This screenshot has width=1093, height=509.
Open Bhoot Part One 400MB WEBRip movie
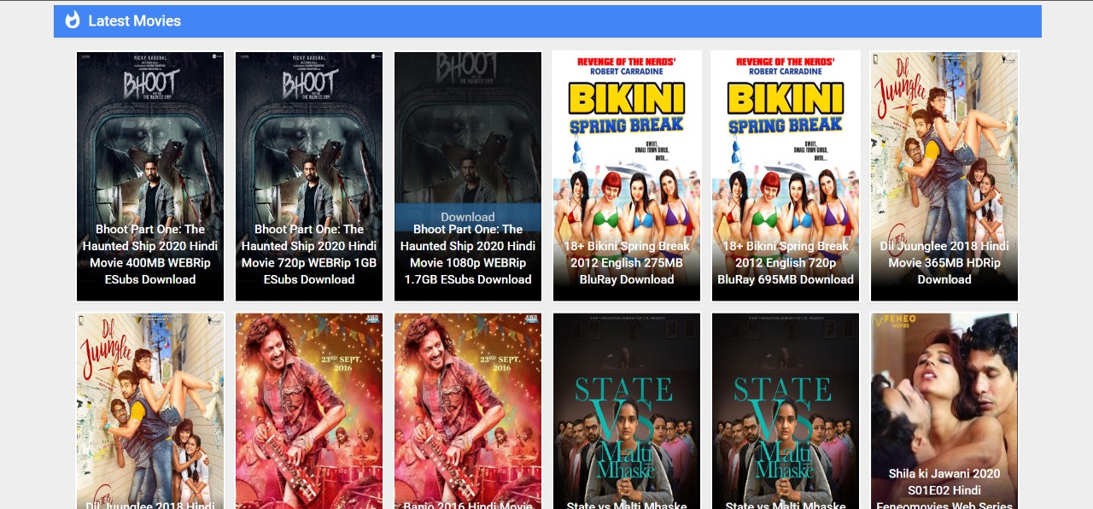coord(150,177)
